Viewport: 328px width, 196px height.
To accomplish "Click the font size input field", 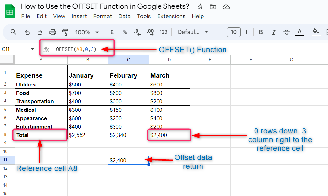I will coord(234,32).
